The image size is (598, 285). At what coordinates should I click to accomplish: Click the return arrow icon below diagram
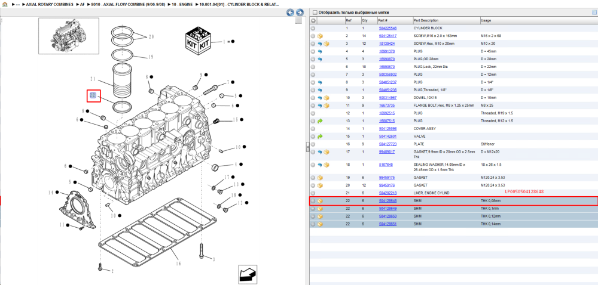pos(248,274)
